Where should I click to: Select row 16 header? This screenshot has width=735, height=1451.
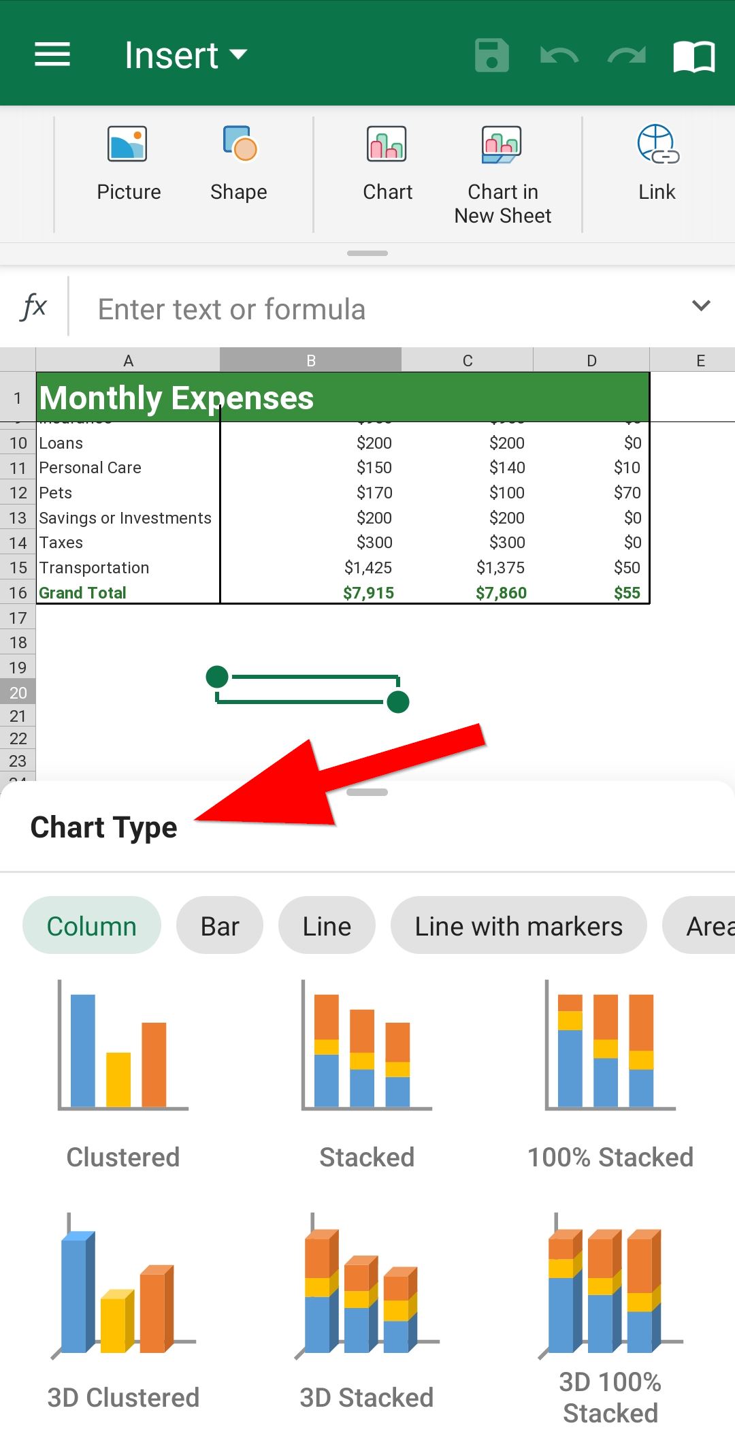[x=18, y=592]
